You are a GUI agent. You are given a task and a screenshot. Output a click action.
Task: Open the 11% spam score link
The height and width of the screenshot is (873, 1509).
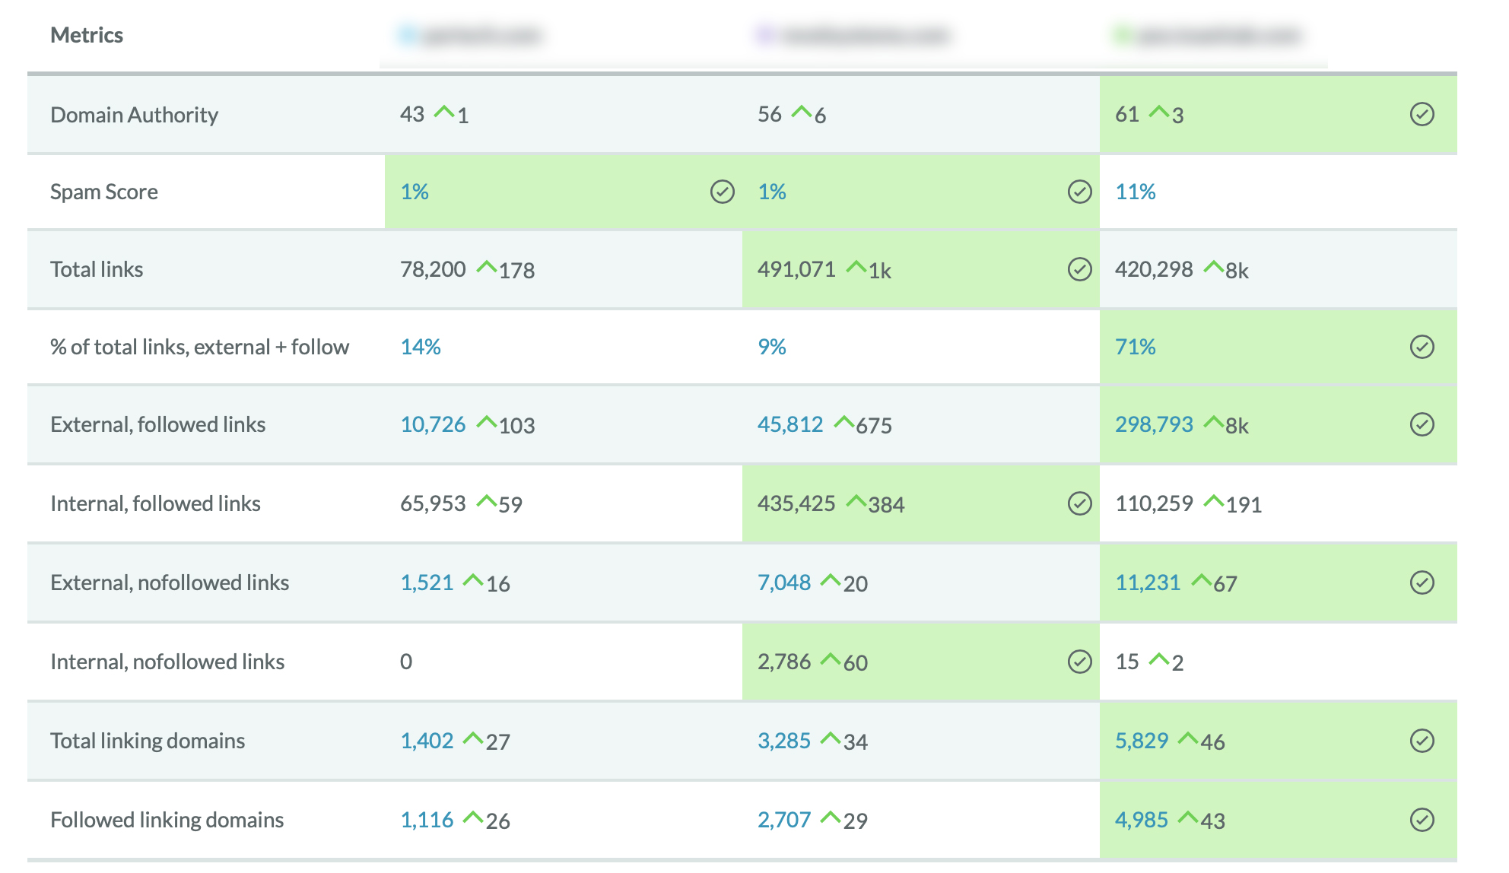click(x=1135, y=192)
